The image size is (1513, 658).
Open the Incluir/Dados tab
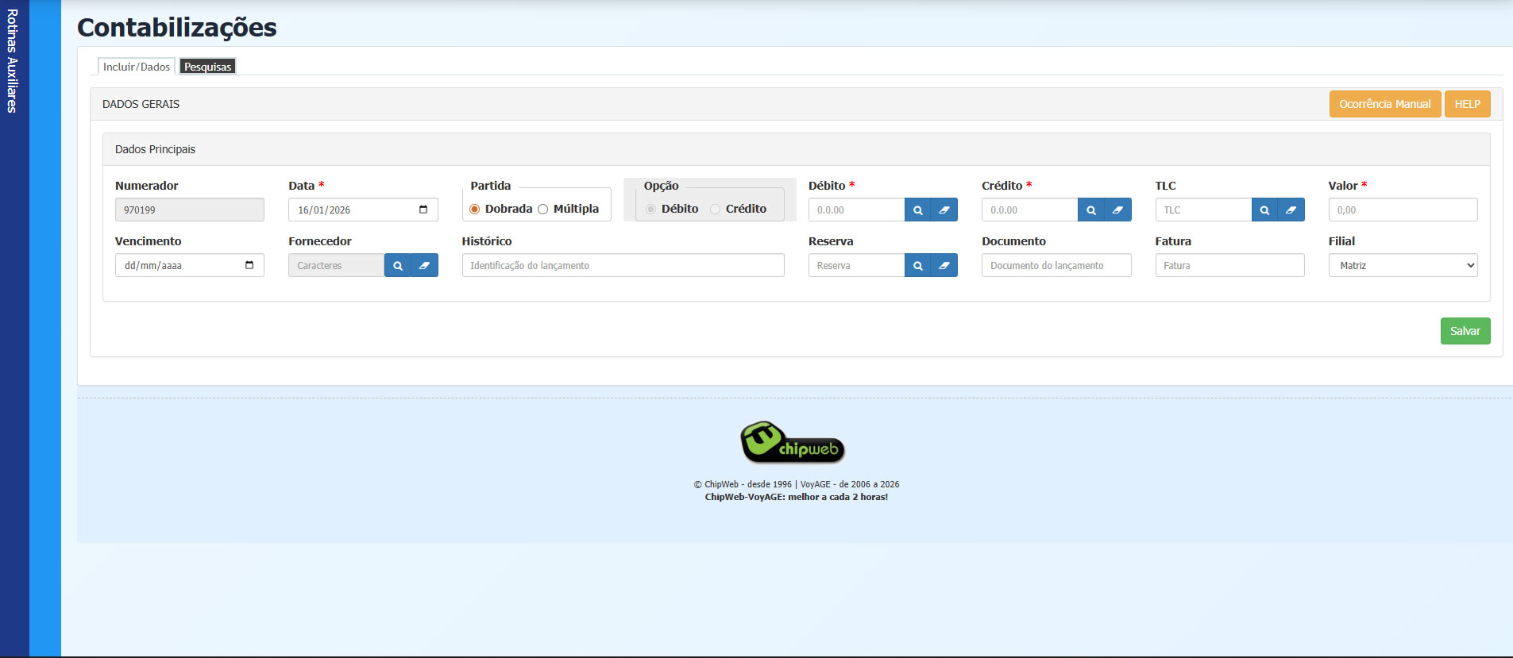coord(137,67)
